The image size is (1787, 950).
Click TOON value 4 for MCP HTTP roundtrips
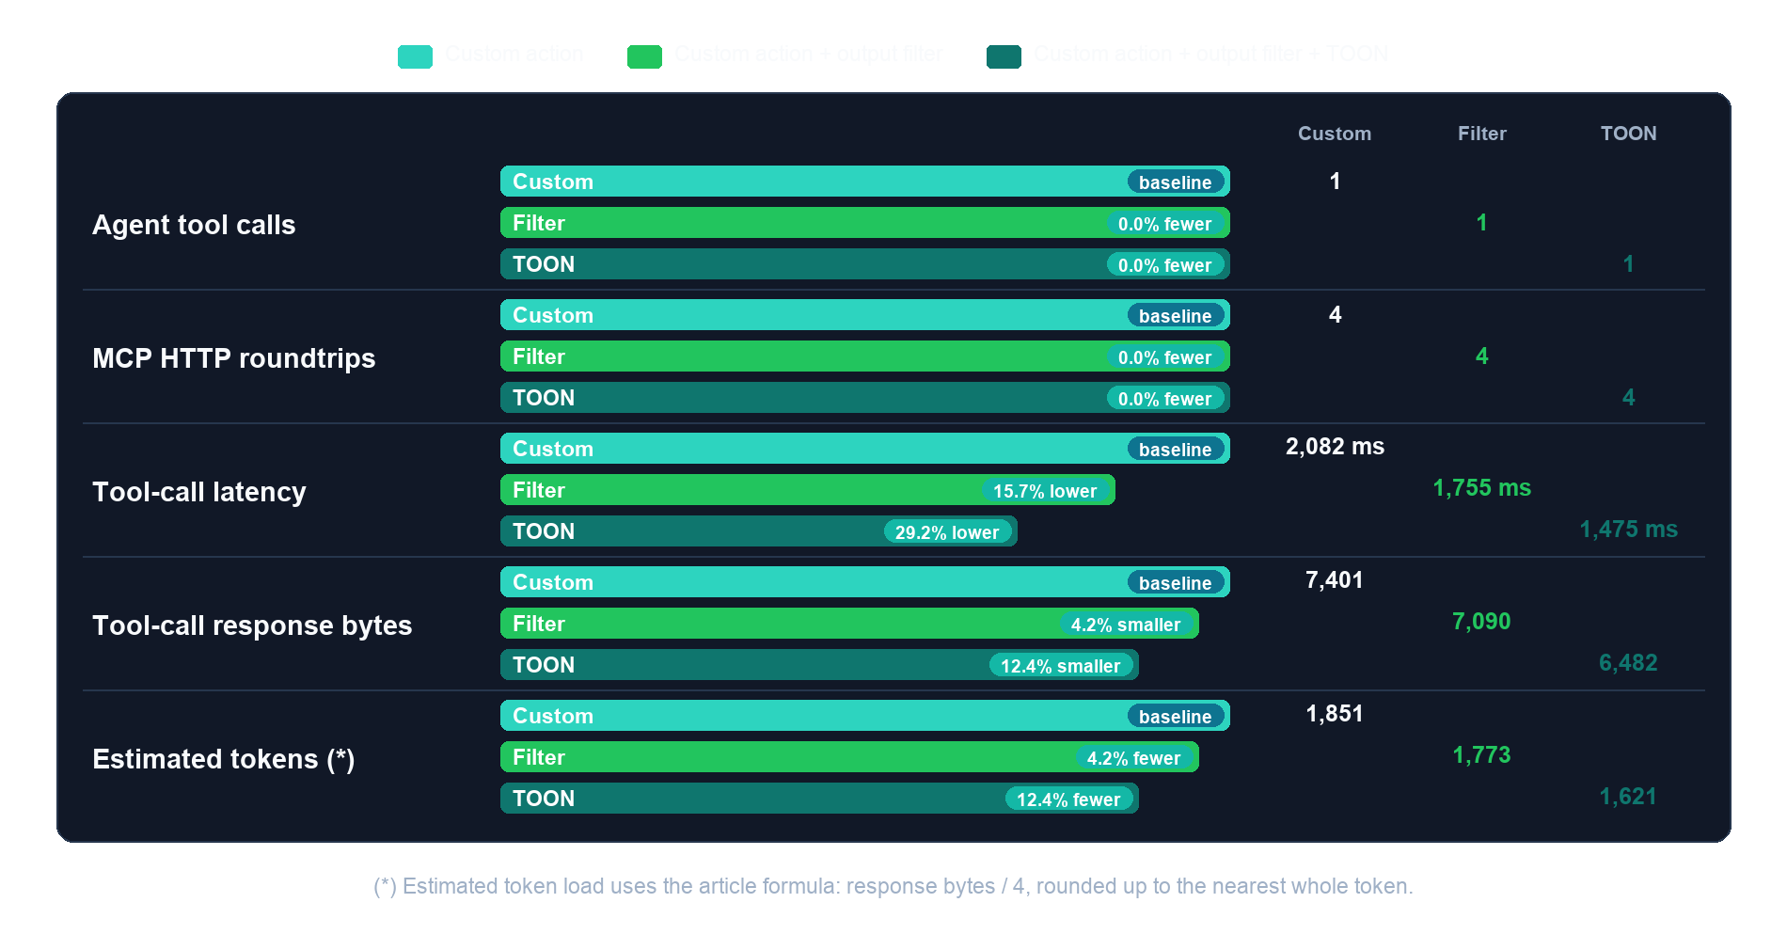click(1629, 398)
